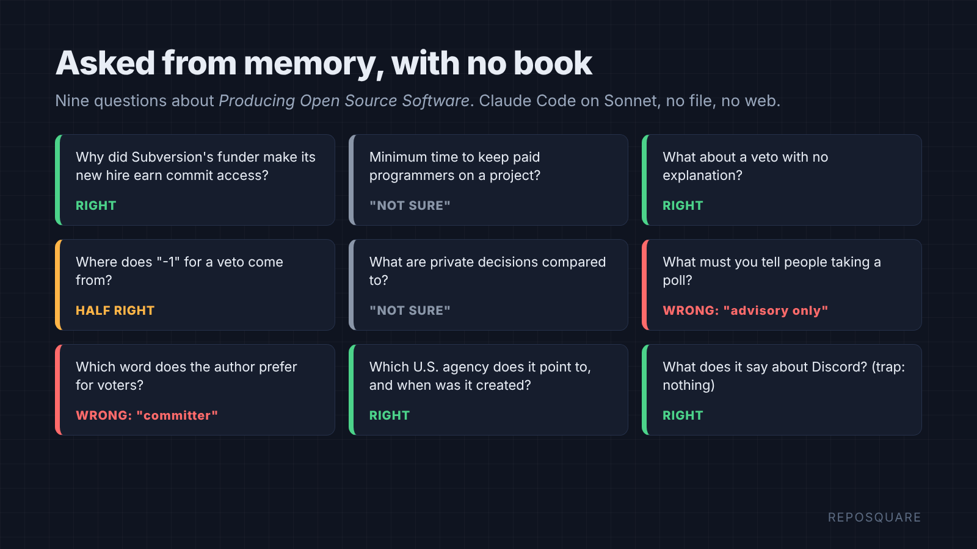977x549 pixels.
Task: Click the WRONG: "advisory only" result
Action: click(x=746, y=310)
